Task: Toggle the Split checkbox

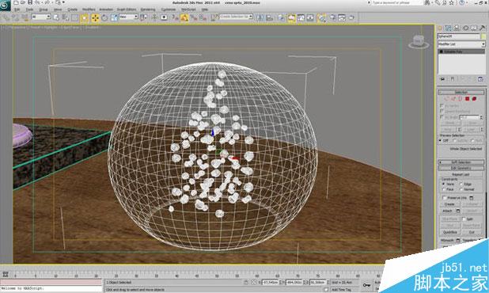Action: tap(464, 219)
